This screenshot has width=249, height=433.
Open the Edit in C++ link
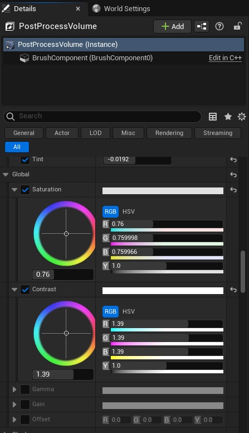pyautogui.click(x=225, y=58)
